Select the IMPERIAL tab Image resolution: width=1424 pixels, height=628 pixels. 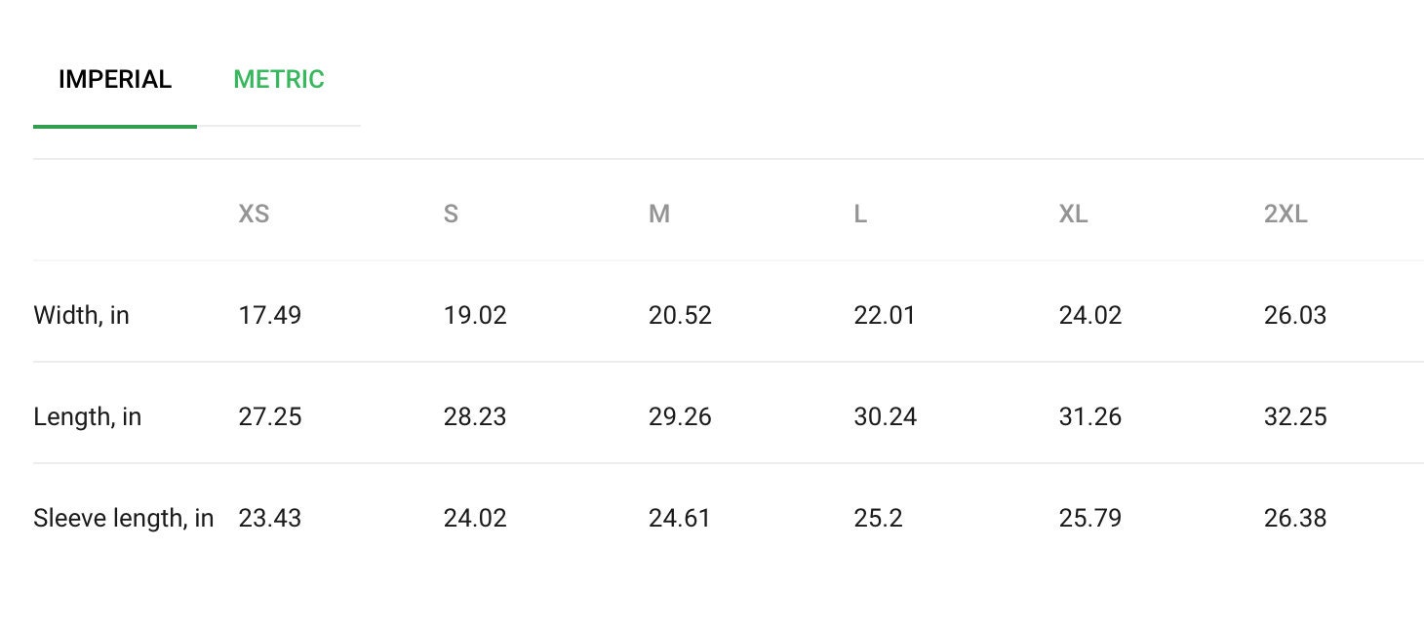tap(115, 80)
